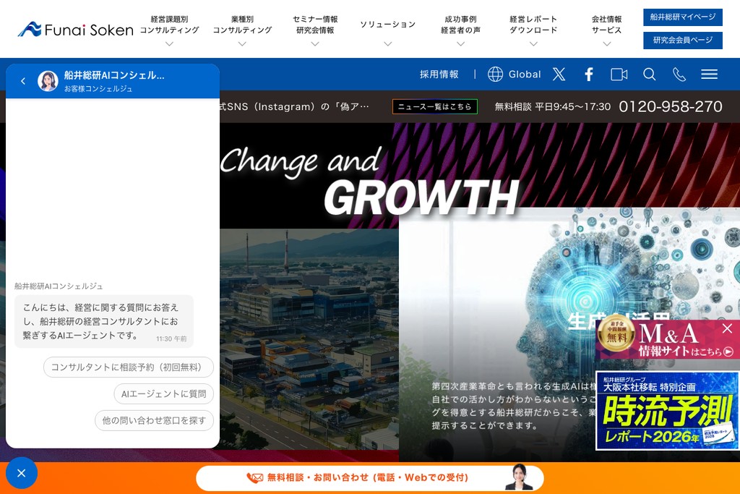Expand the セミナー情報 研究会情報 menu
The width and height of the screenshot is (740, 494).
tap(315, 30)
